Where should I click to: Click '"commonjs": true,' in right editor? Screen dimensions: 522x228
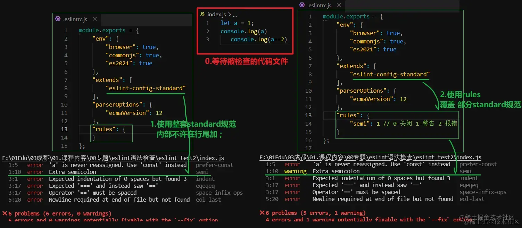(378, 41)
